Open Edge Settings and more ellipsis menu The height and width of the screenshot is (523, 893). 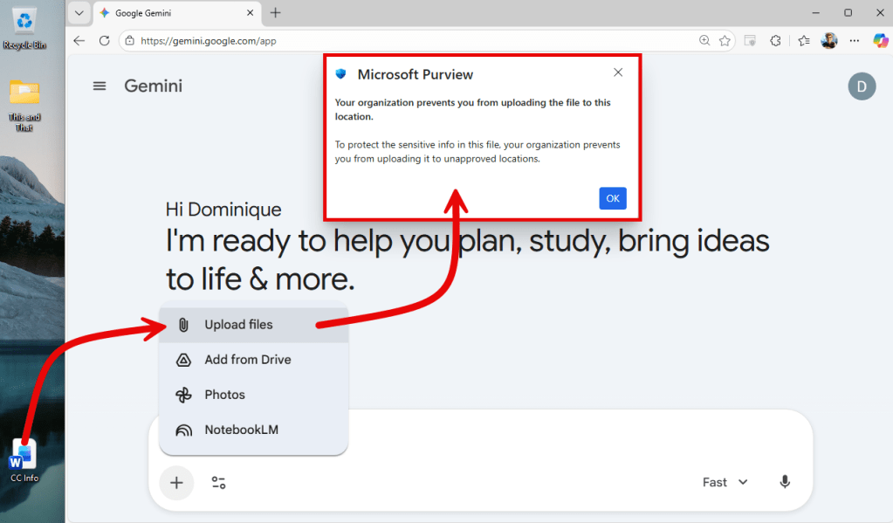click(855, 40)
